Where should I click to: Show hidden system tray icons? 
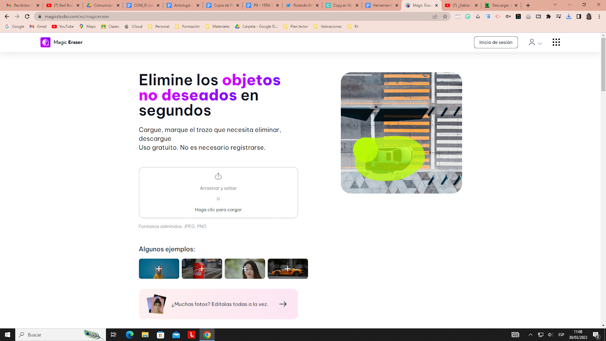tap(530, 335)
